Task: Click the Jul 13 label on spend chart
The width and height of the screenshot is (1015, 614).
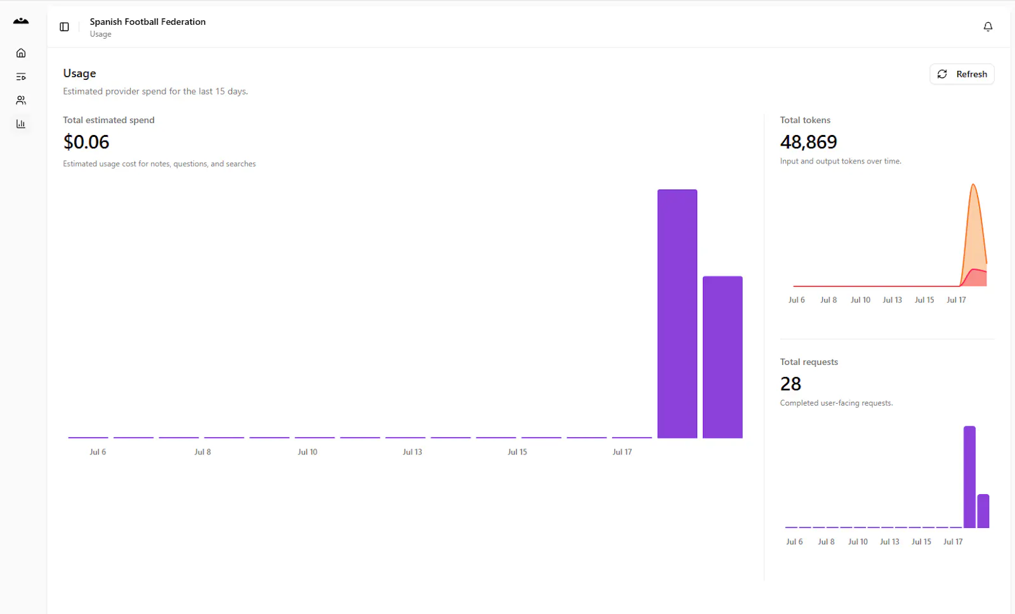Action: pos(412,452)
